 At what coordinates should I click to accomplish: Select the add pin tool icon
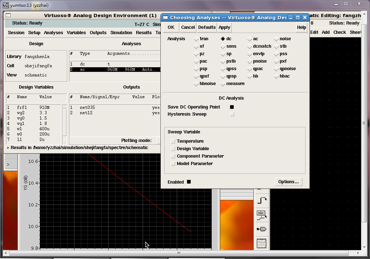(261, 229)
